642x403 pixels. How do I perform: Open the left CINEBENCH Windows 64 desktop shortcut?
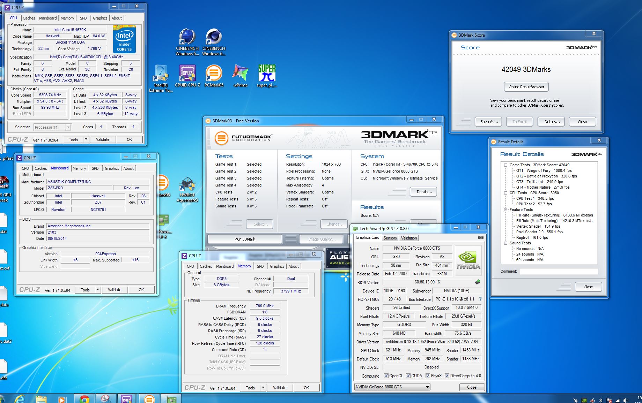pyautogui.click(x=187, y=42)
